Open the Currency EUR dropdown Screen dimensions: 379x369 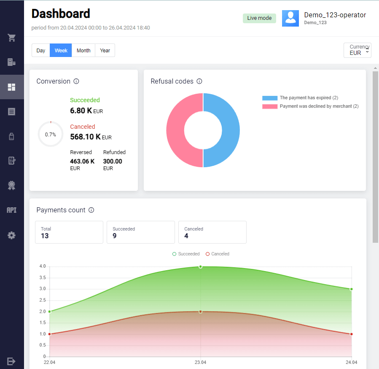point(357,50)
